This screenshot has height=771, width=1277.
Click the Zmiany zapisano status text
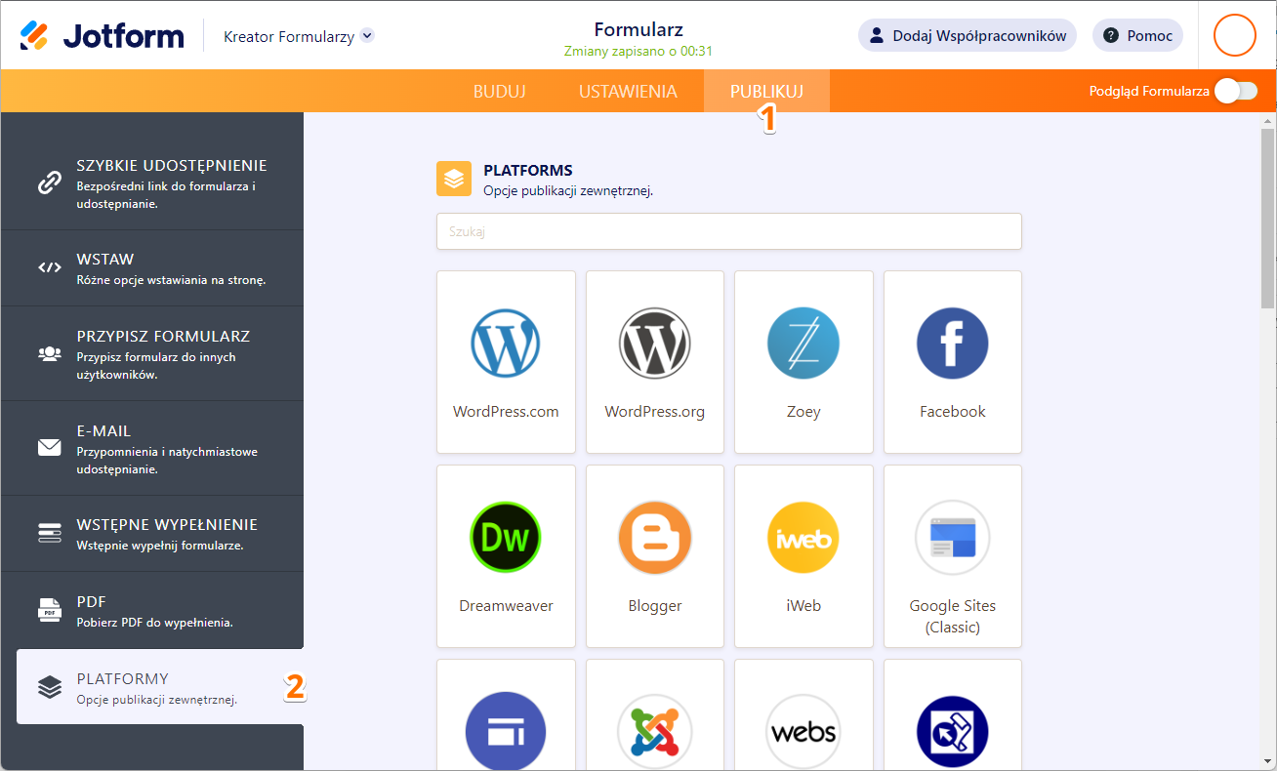click(x=638, y=52)
